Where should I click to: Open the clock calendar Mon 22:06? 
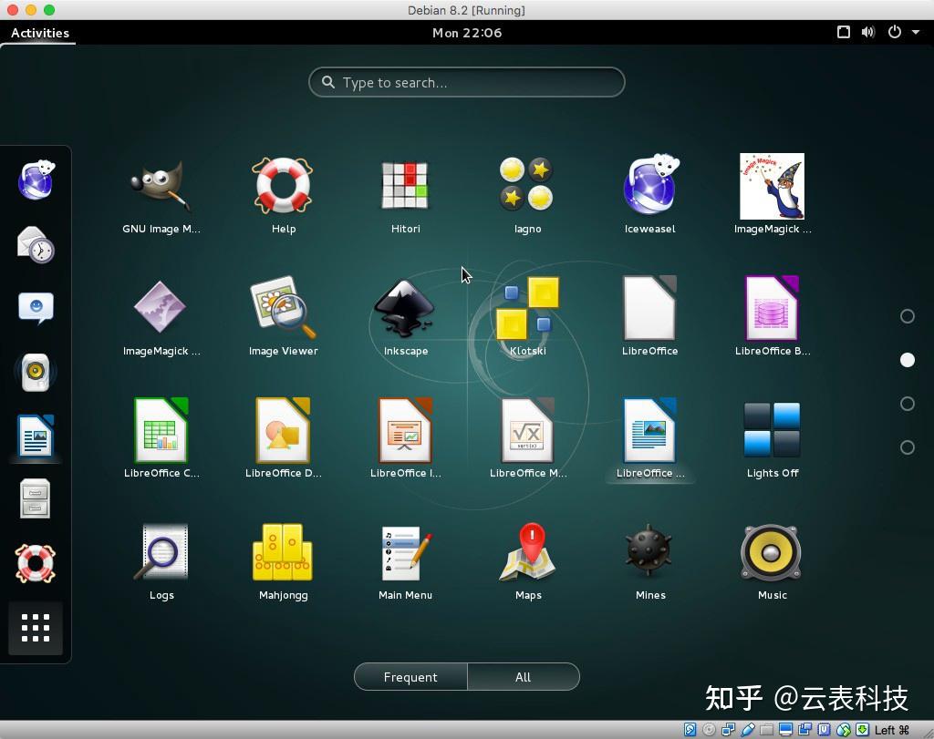[467, 33]
